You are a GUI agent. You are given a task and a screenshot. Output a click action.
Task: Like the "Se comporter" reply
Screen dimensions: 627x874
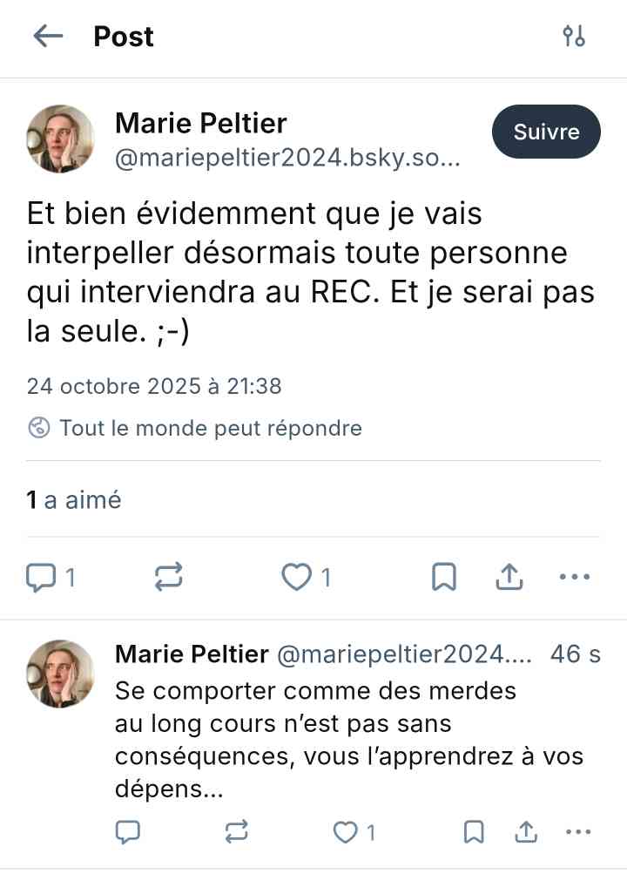pos(347,832)
